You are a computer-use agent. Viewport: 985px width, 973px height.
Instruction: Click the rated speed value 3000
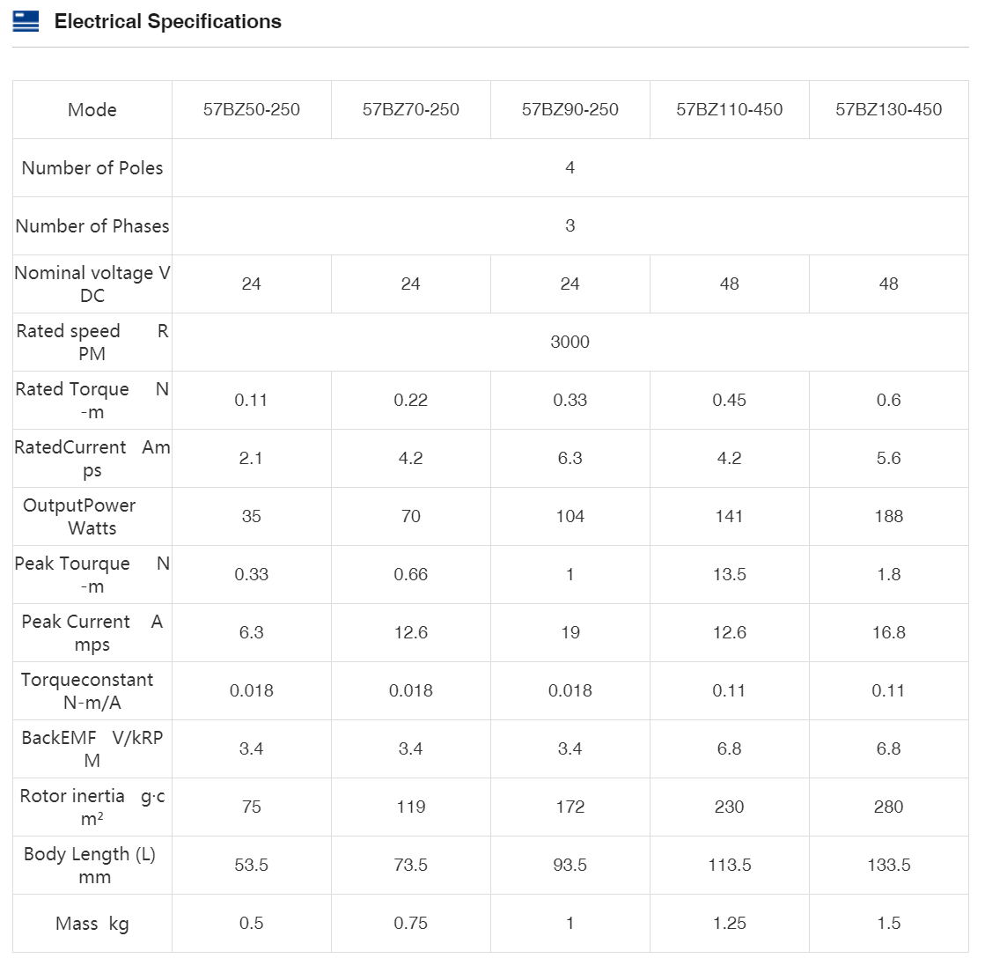(x=570, y=343)
